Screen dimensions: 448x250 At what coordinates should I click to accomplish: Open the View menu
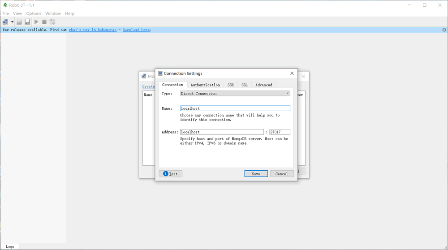17,13
